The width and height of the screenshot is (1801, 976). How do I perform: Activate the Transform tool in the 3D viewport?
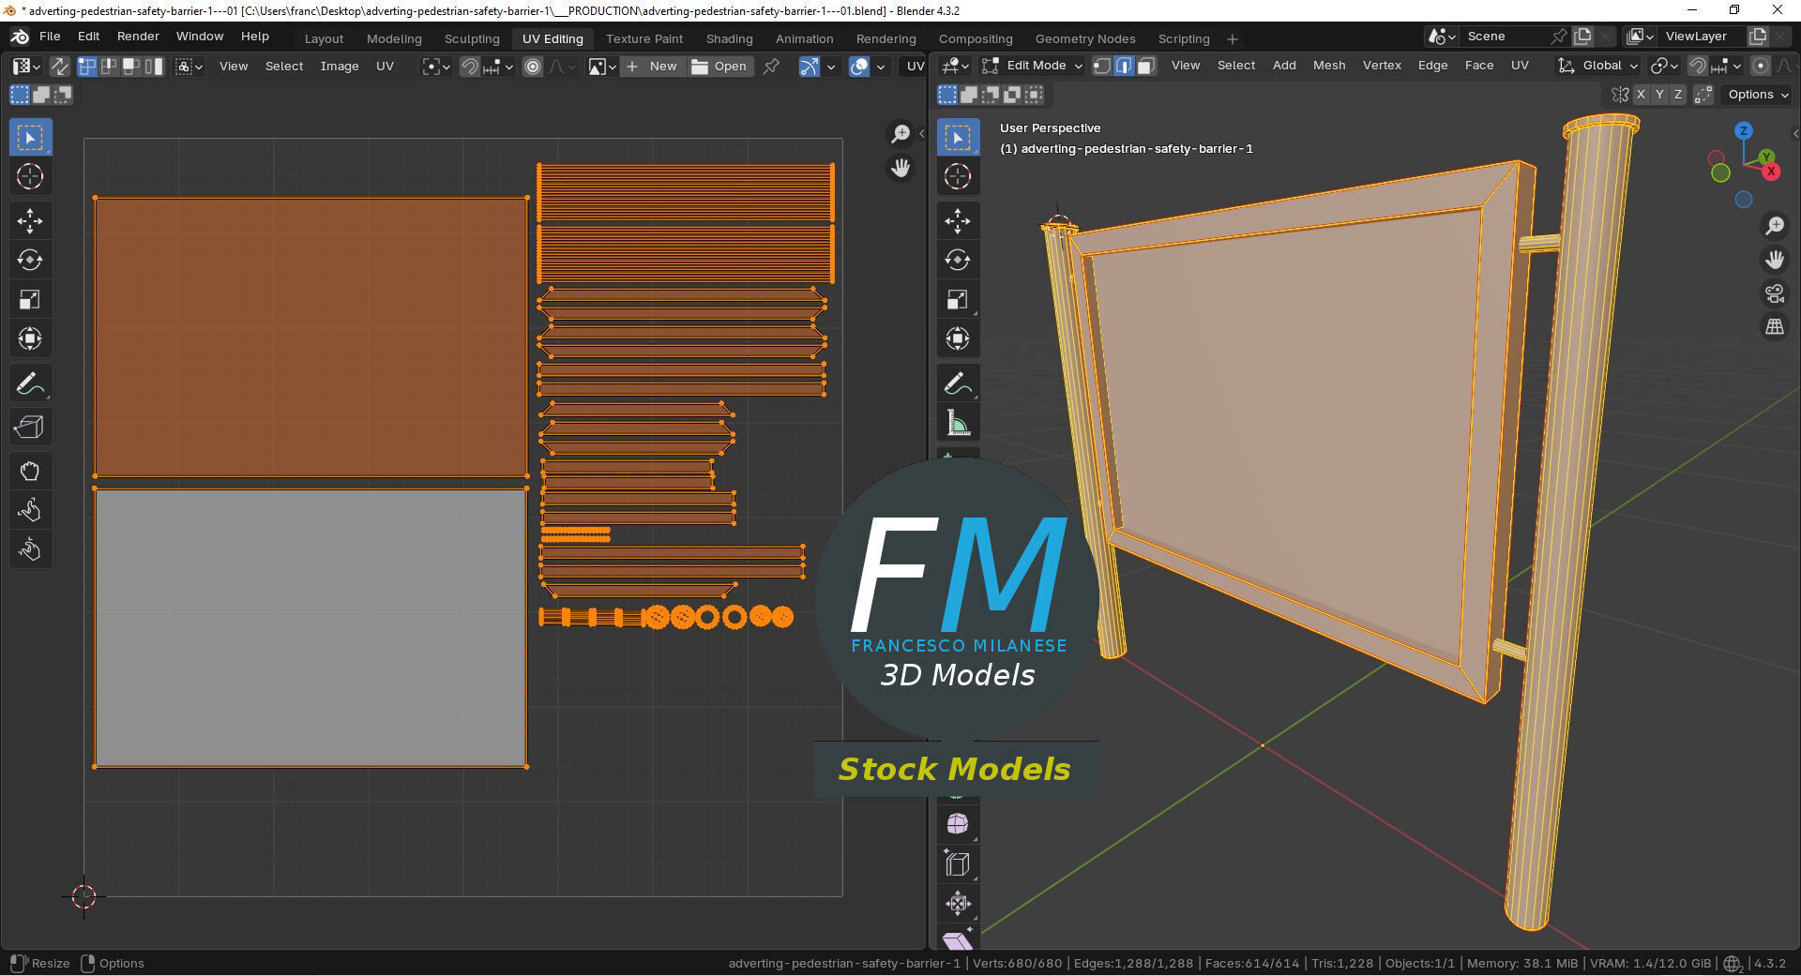(958, 338)
